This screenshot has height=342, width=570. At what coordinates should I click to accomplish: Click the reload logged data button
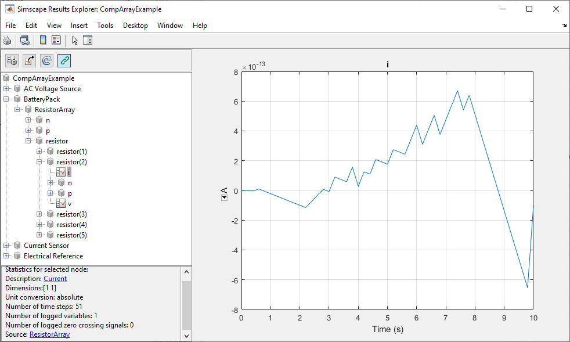point(47,60)
